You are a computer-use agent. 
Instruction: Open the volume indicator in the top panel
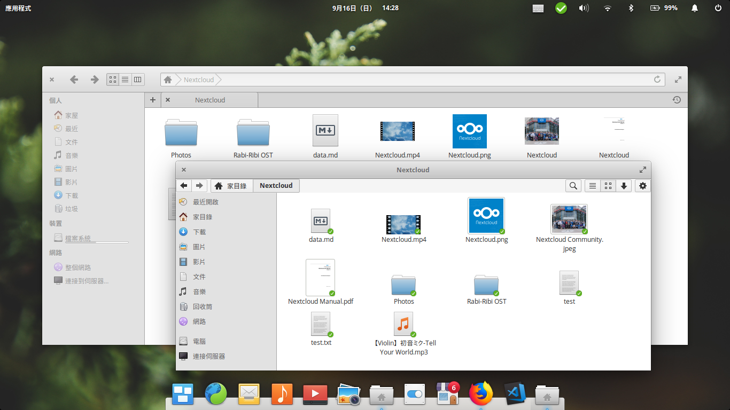click(584, 8)
